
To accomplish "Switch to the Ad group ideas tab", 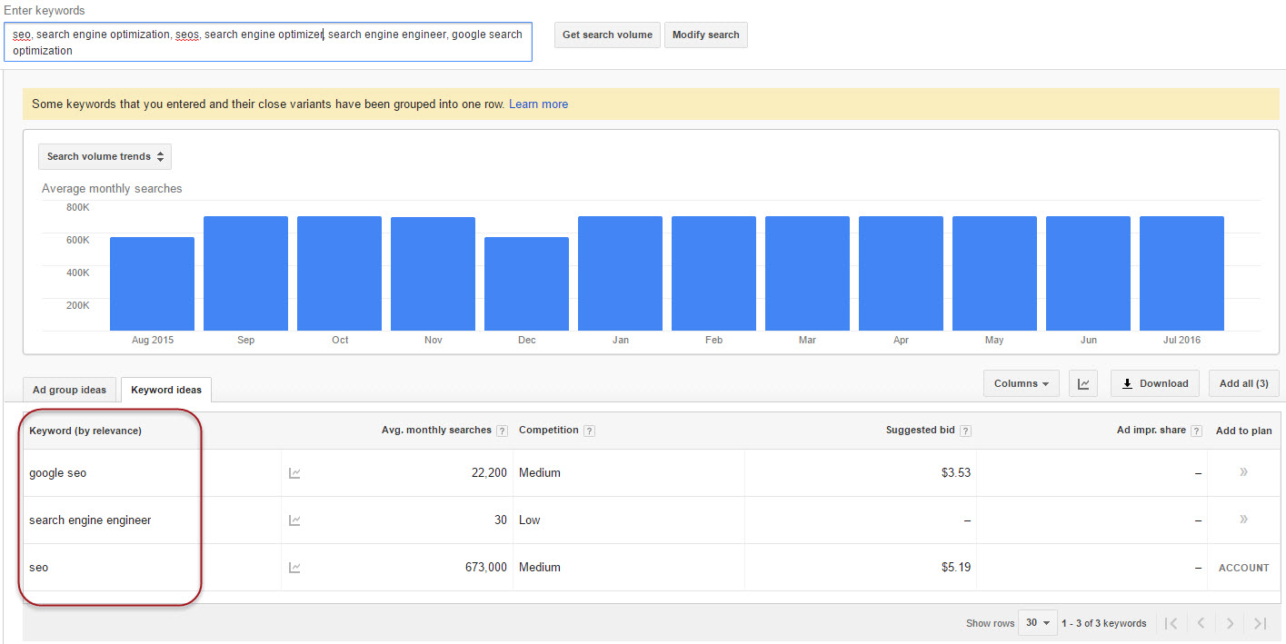I will tap(69, 391).
